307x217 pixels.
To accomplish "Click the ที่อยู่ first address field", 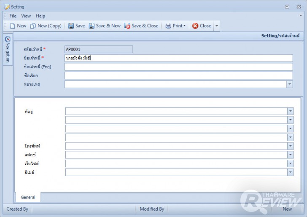I will [x=176, y=111].
